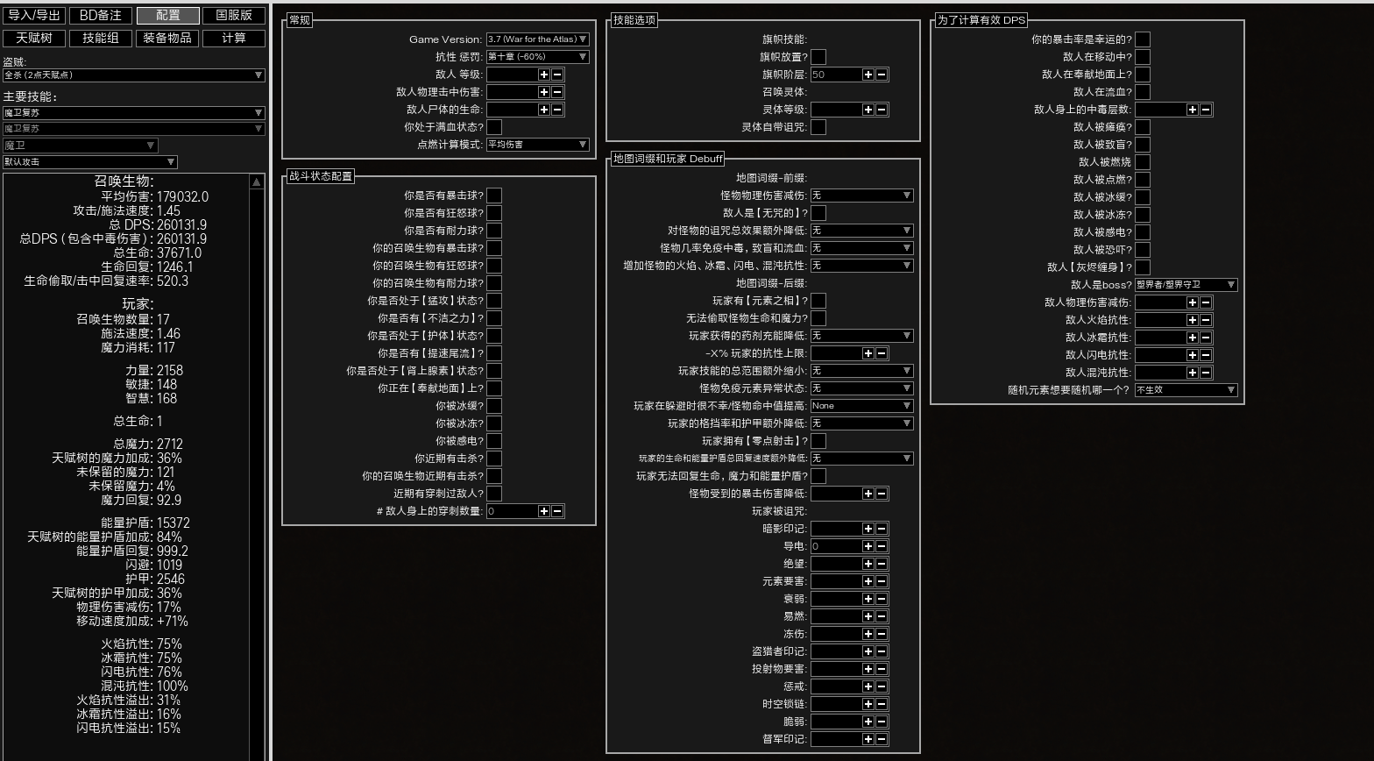Toggle 敌人在流血 checkbox

(1143, 92)
